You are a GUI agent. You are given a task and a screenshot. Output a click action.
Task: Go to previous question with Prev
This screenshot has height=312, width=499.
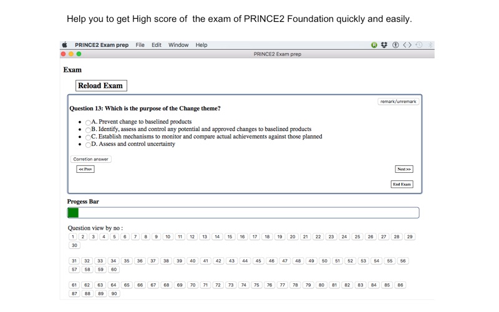coord(85,169)
